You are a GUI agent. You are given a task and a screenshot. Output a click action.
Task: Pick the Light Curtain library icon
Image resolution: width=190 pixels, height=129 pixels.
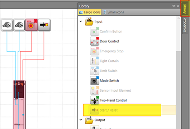tap(95, 61)
